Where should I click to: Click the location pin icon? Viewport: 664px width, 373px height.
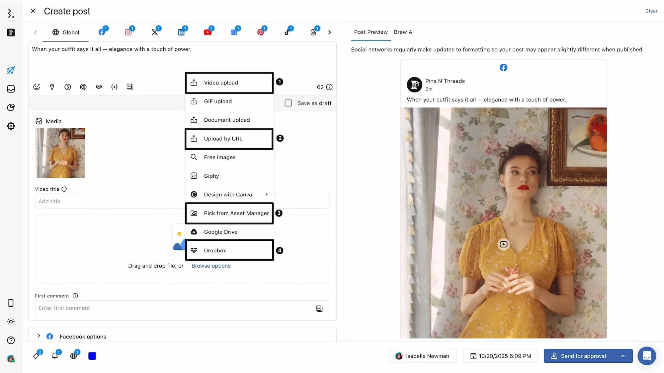[52, 87]
